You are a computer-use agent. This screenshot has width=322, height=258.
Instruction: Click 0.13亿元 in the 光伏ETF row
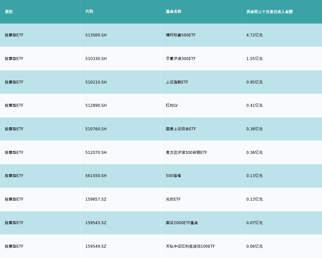point(254,199)
